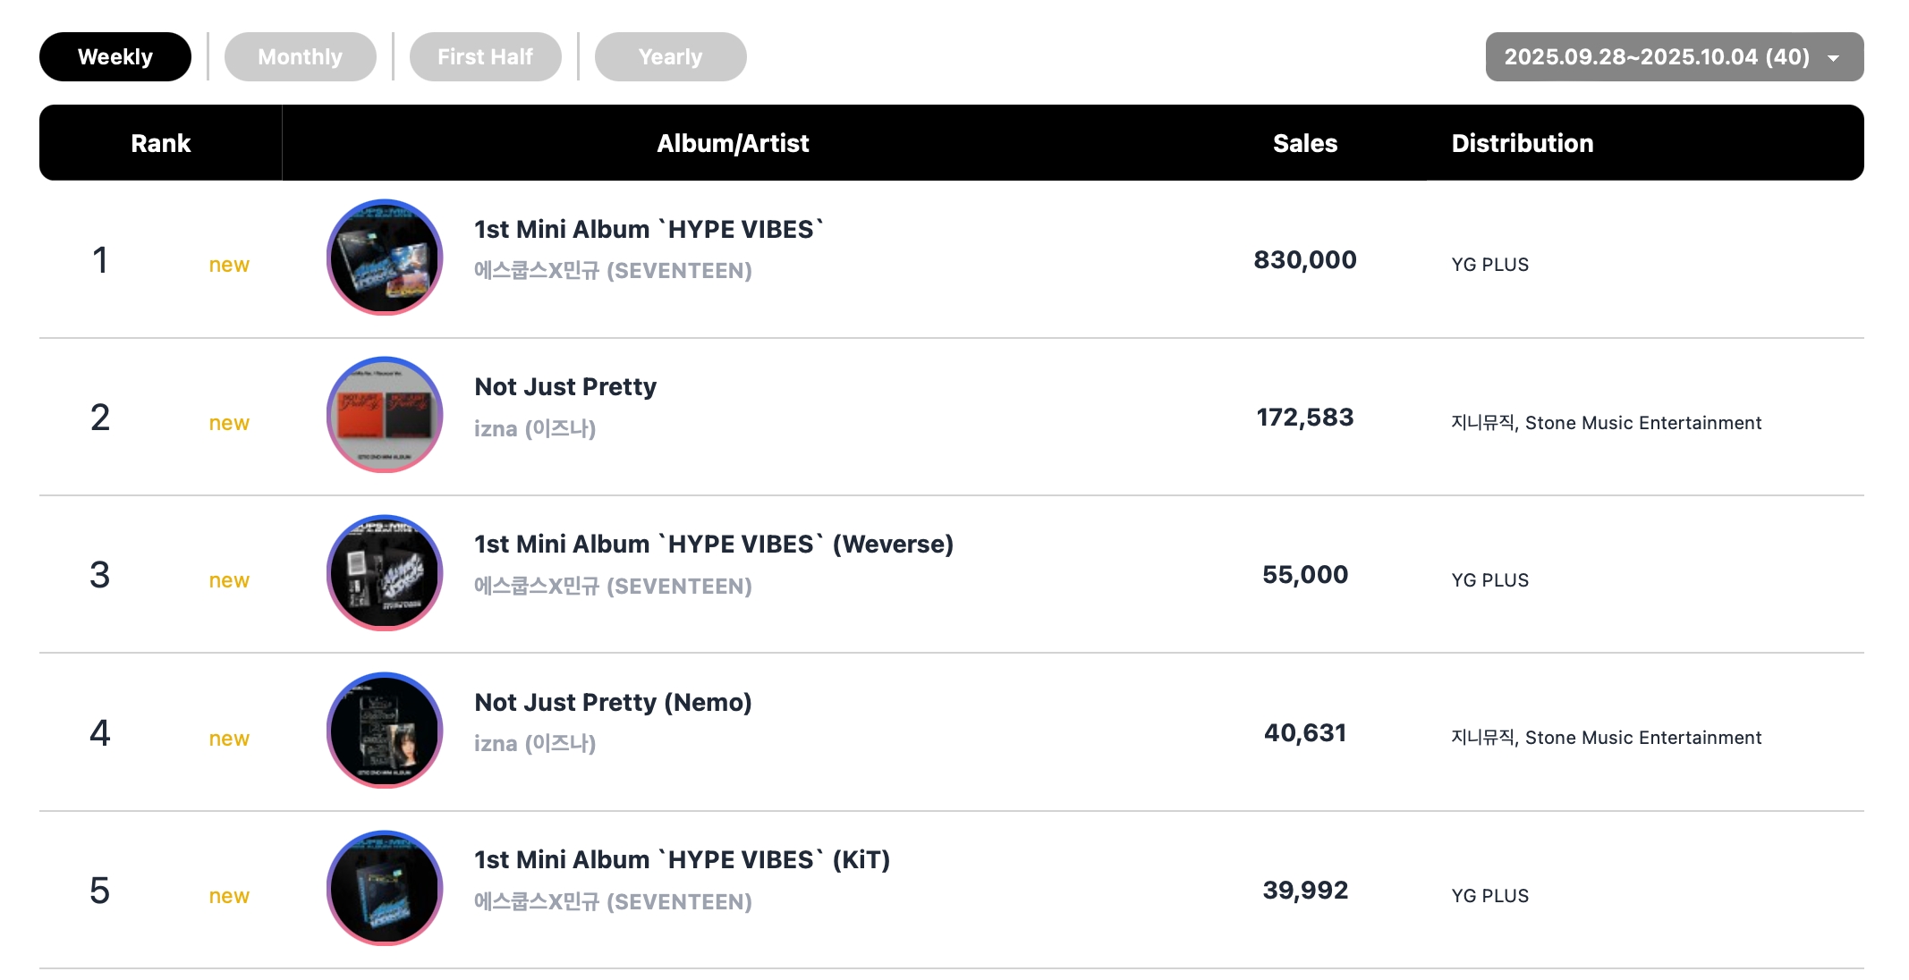The image size is (1909, 980).
Task: Click the Rank column header
Action: pos(161,143)
